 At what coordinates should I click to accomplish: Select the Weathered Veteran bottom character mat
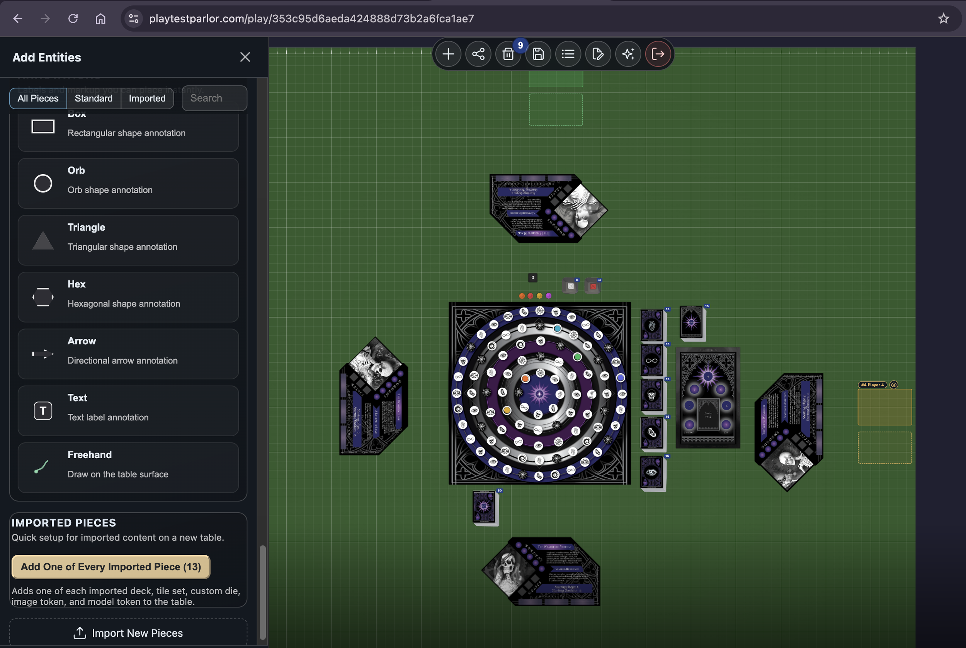pyautogui.click(x=541, y=571)
